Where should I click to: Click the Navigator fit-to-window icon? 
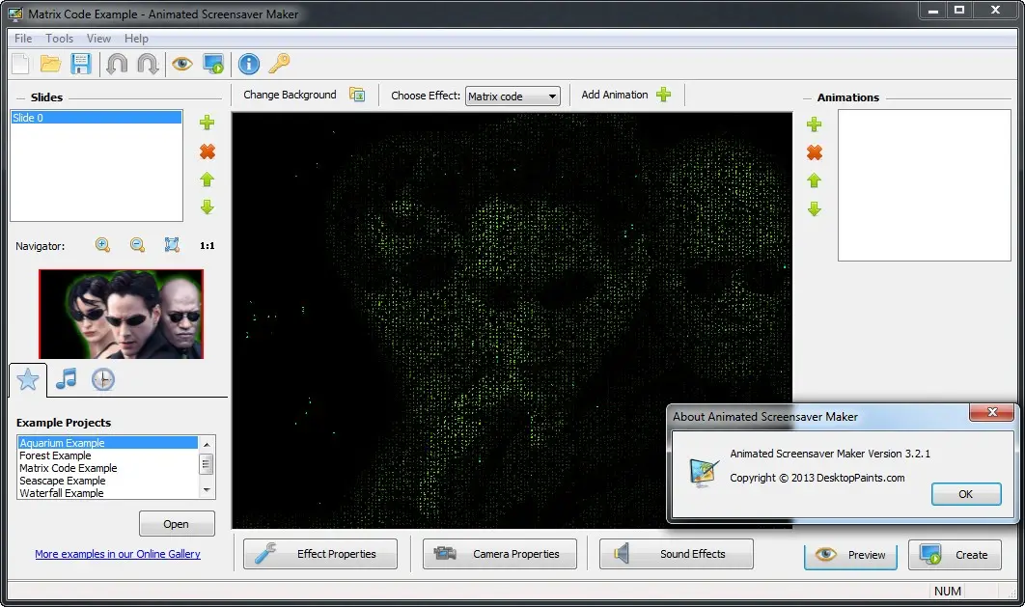(172, 245)
